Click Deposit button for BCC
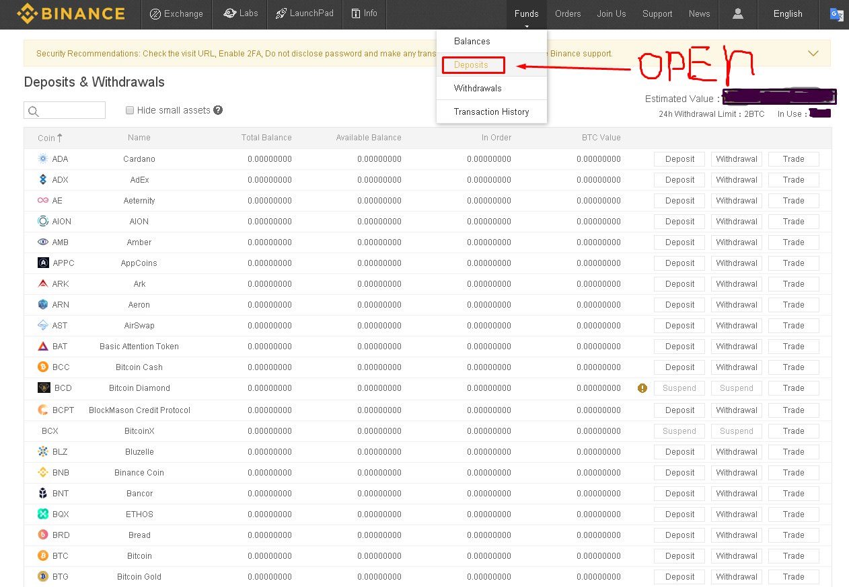This screenshot has height=587, width=849. coord(679,367)
